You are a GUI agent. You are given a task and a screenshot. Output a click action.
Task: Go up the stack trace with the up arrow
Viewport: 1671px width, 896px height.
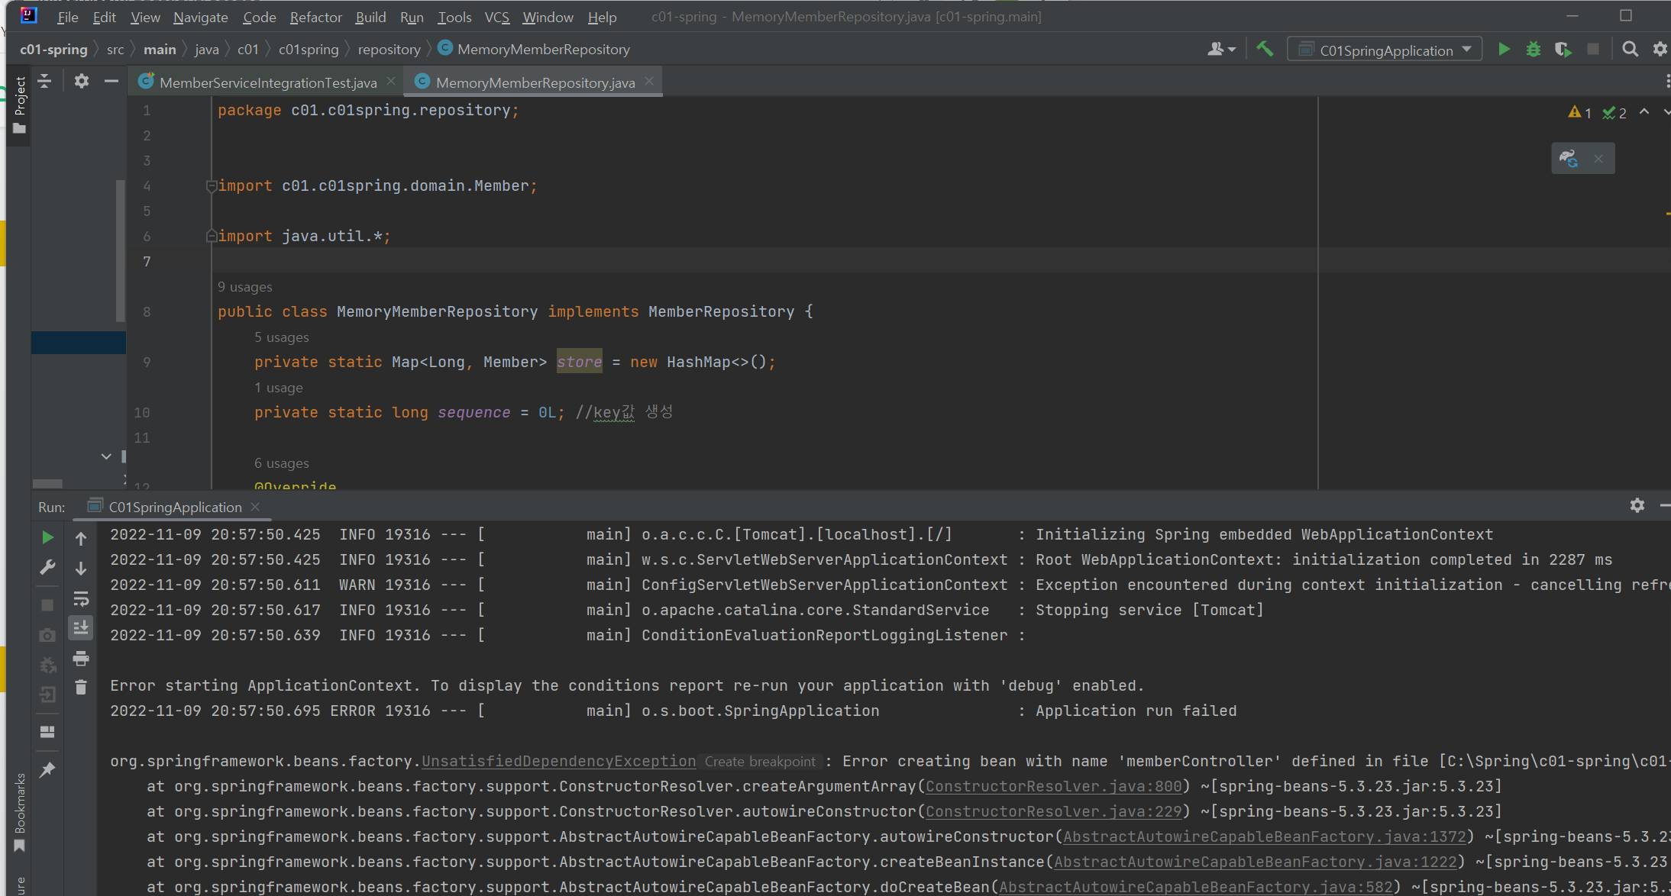tap(81, 538)
